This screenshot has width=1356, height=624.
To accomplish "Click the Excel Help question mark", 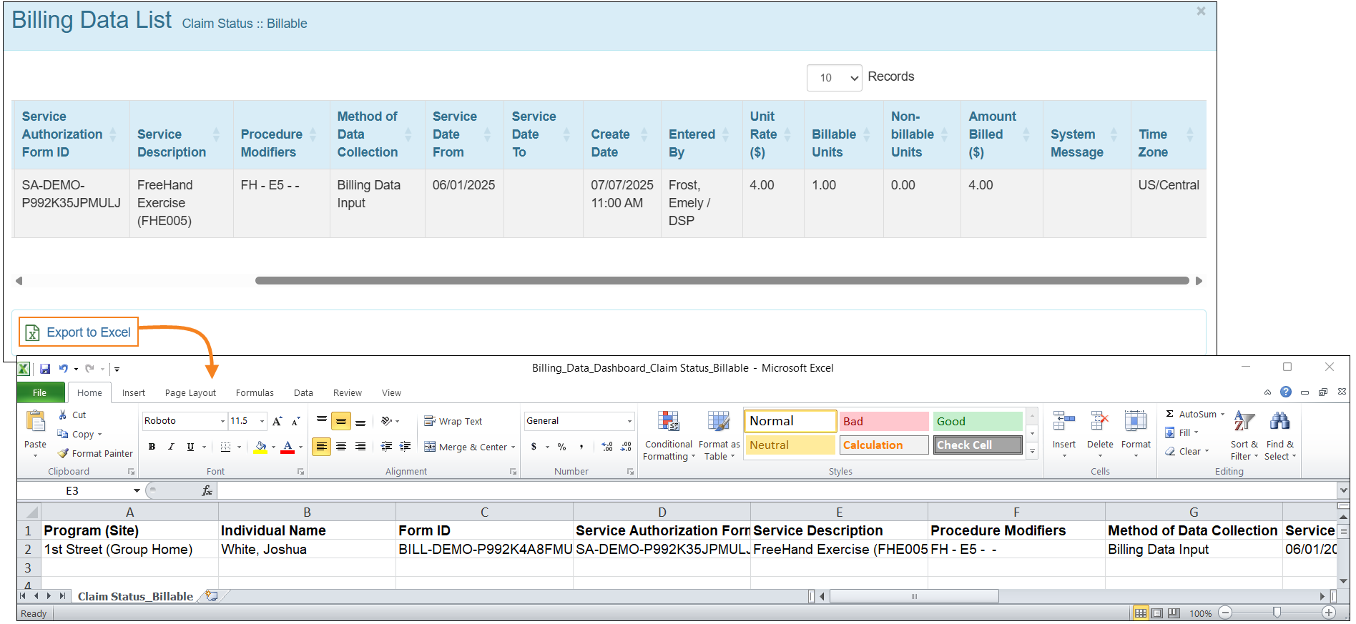I will (x=1286, y=392).
